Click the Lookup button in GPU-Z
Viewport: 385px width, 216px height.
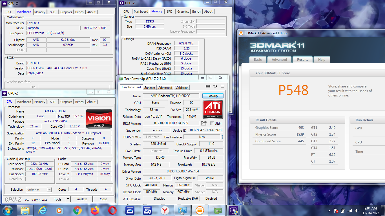click(x=213, y=96)
